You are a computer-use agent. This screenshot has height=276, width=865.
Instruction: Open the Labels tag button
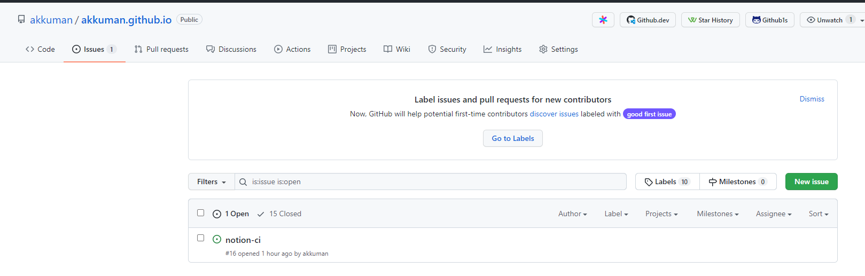[667, 182]
